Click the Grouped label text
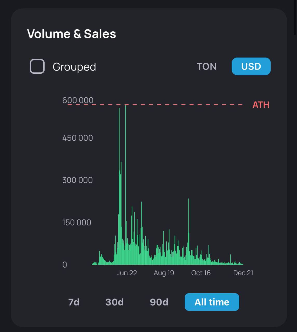Viewport: 297px width, 332px height. (x=74, y=67)
